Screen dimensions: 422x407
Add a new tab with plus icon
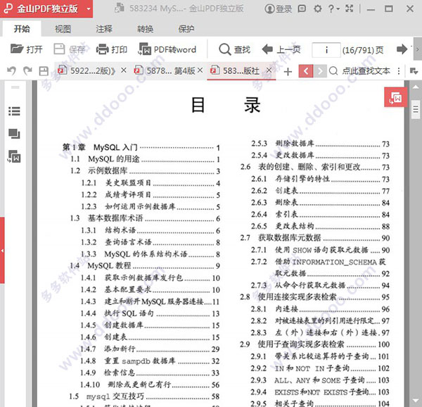[x=288, y=72]
